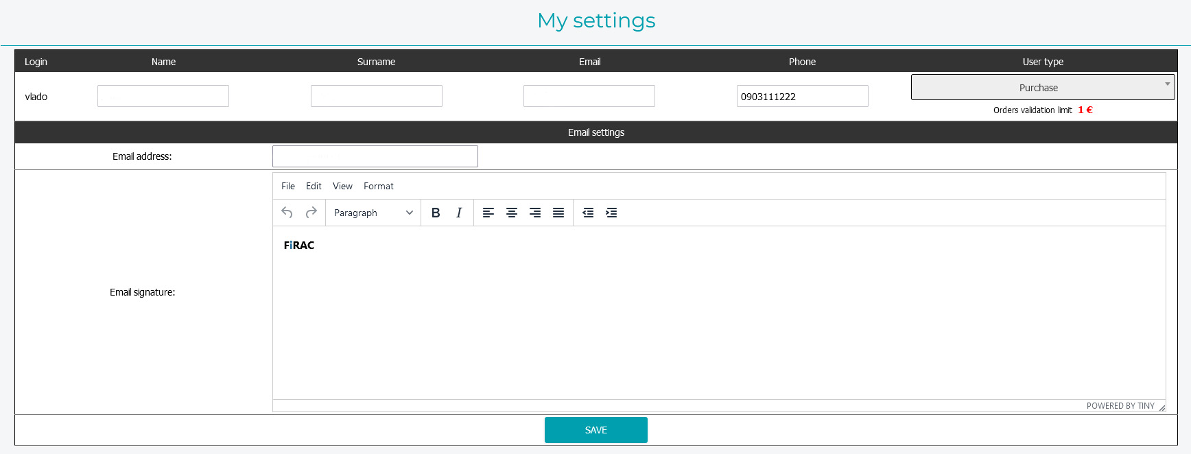Click the editor resize handle near Powered by Tiny

(1161, 407)
